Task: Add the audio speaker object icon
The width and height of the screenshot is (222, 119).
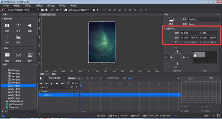Action: click(x=30, y=26)
